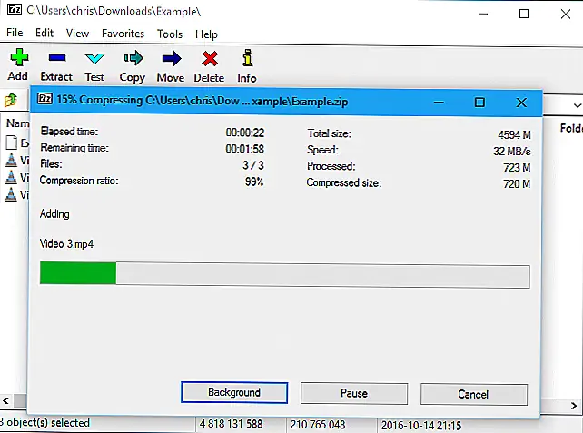Viewport: 583px width, 433px height.
Task: Pause the compression process
Action: click(x=354, y=393)
